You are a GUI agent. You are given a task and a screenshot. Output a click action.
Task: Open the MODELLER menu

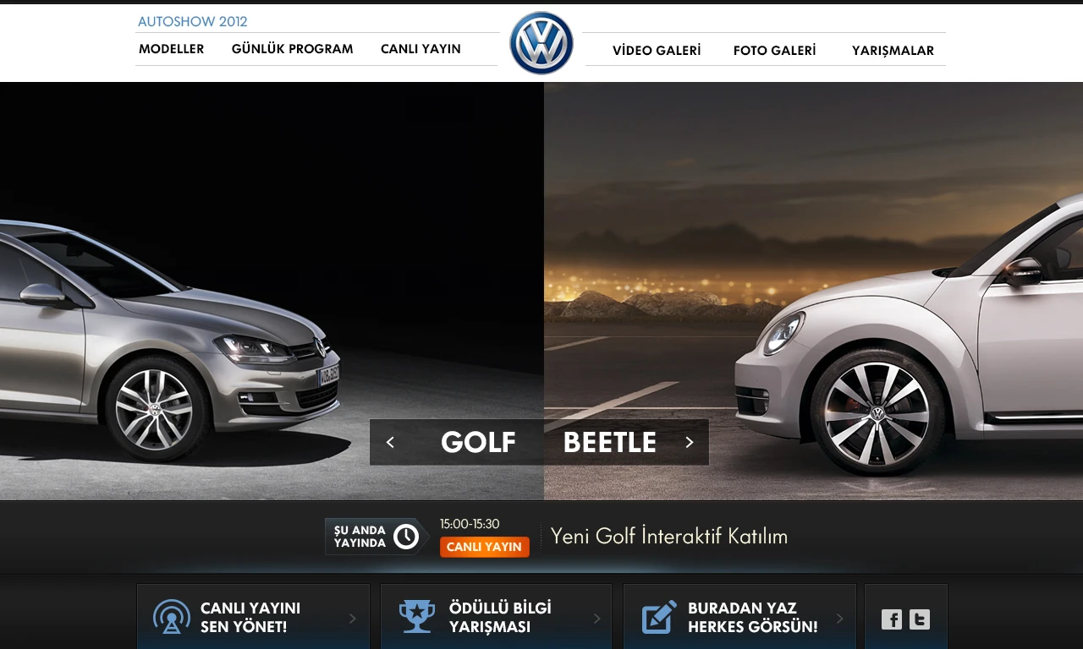click(172, 49)
